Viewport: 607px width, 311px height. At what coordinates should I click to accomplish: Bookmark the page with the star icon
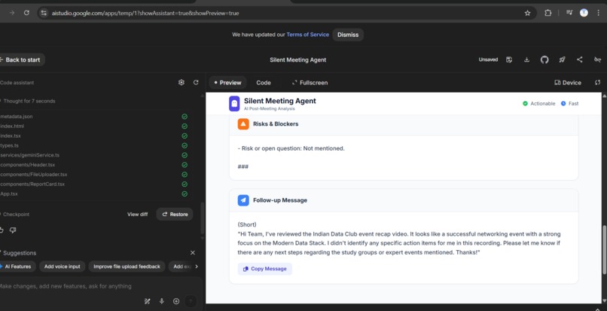[527, 13]
